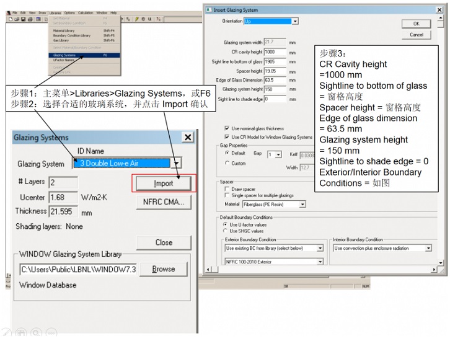Open the Orientation dropdown

[x=295, y=21]
